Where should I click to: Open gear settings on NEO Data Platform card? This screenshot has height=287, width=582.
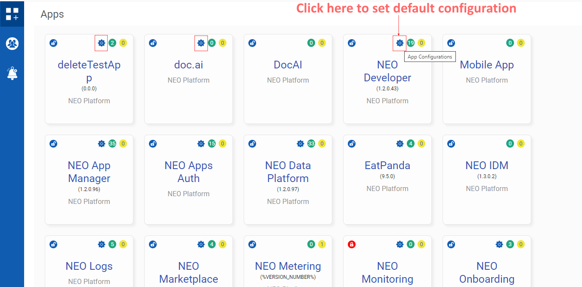(x=300, y=143)
